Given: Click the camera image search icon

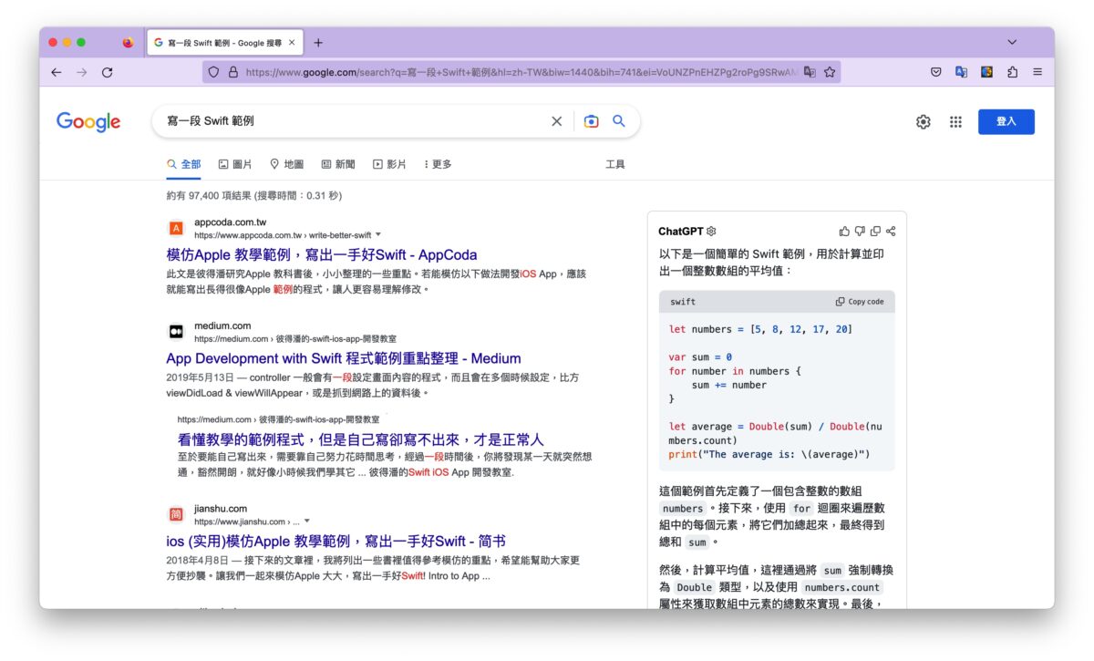Looking at the screenshot, I should pos(592,121).
